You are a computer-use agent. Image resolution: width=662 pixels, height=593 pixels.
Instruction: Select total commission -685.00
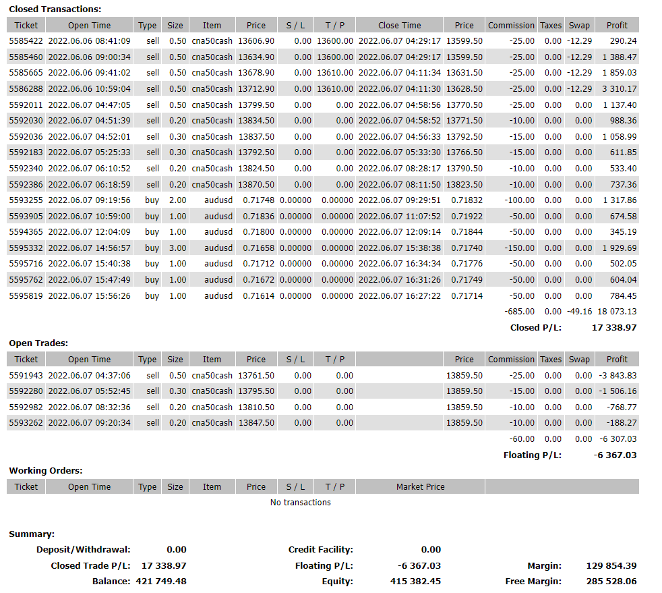click(520, 312)
